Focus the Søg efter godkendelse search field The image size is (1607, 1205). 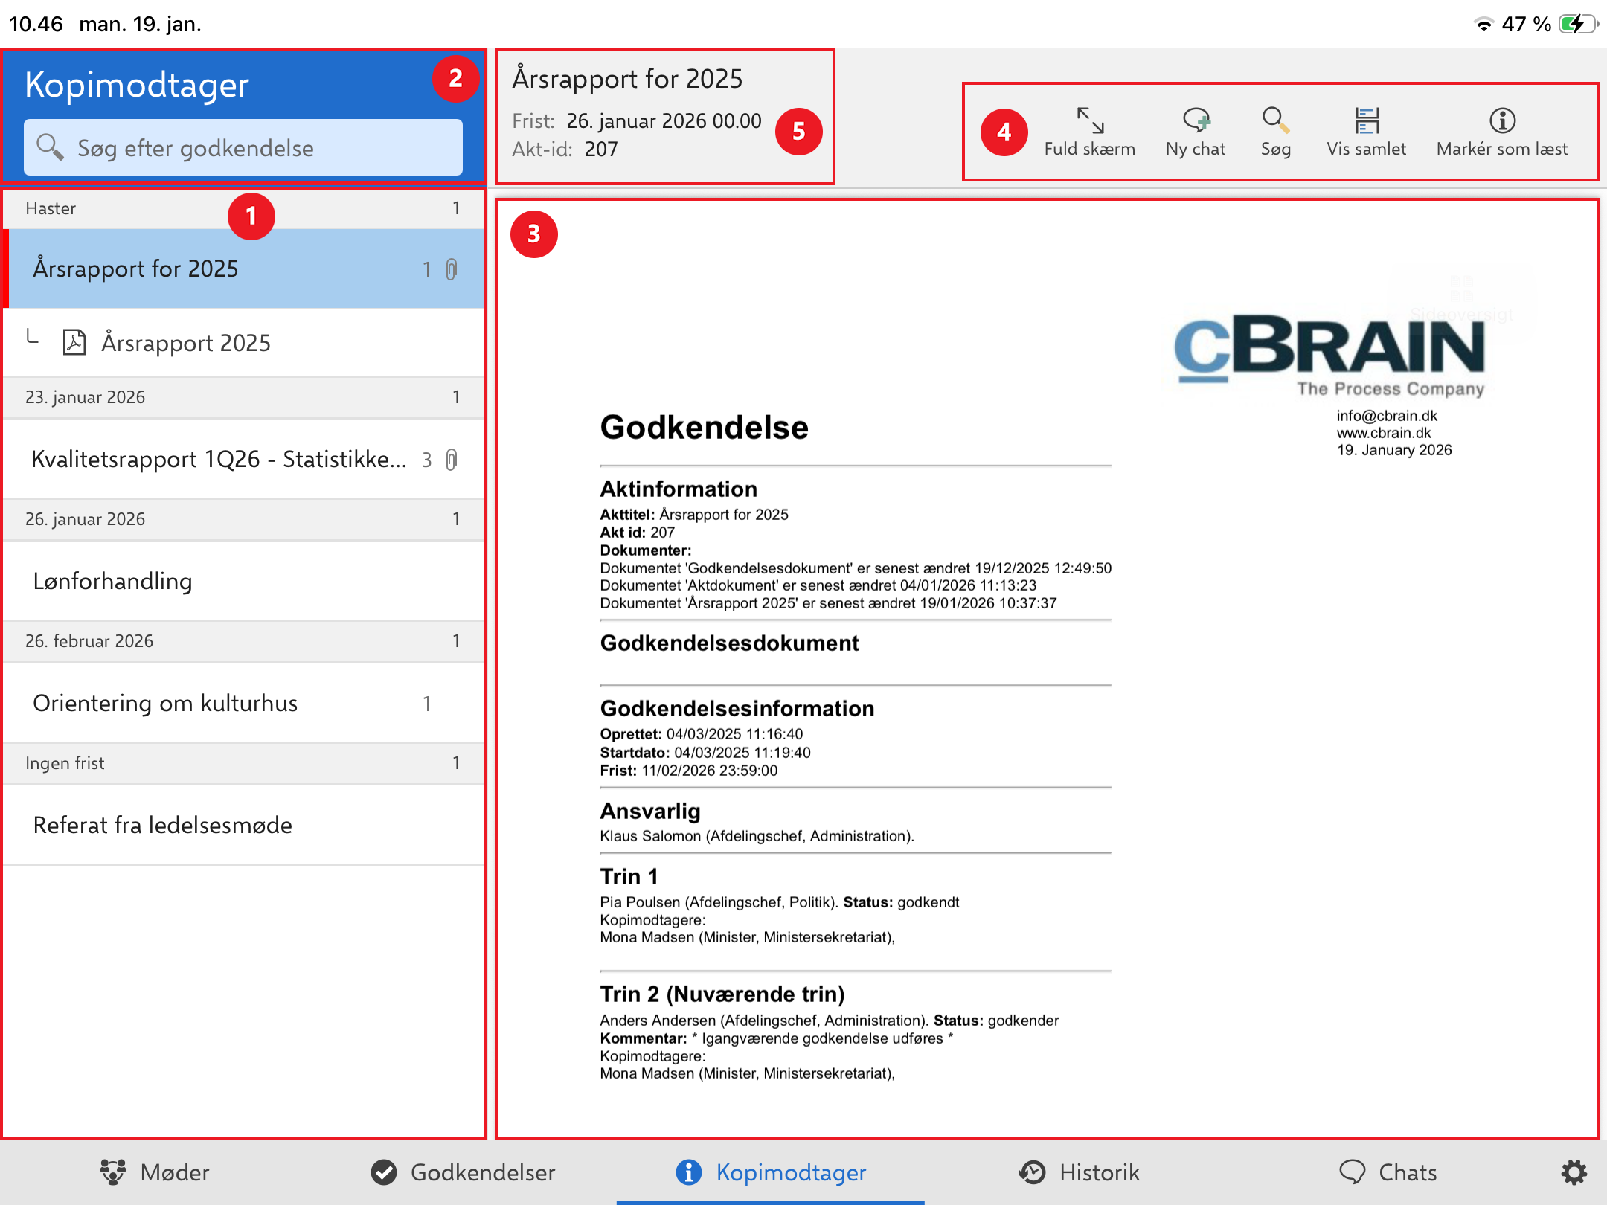(x=243, y=147)
